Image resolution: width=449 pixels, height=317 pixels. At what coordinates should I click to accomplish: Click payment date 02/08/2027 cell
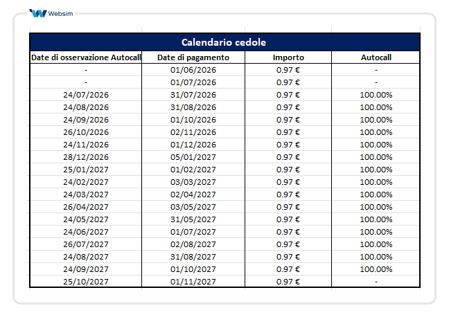[x=193, y=244]
